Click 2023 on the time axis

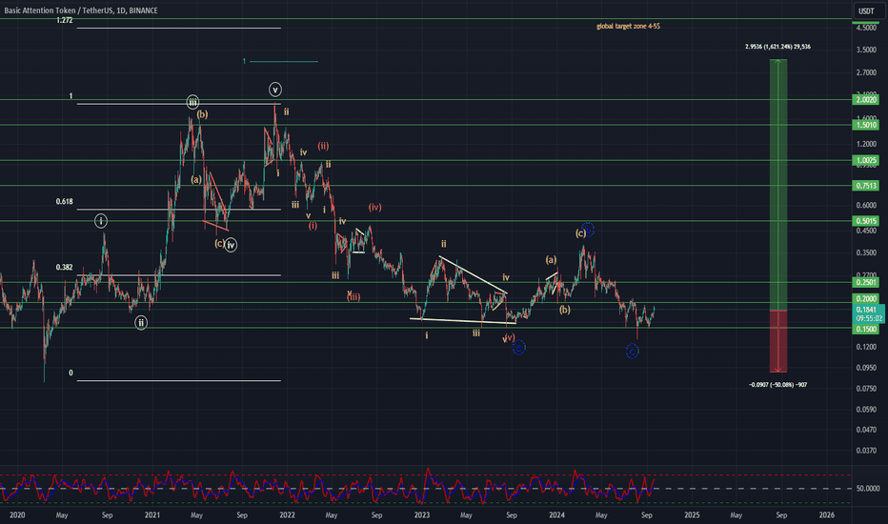tap(422, 514)
